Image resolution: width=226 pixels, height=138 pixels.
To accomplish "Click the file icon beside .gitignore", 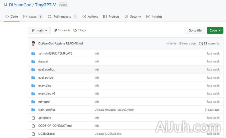I will (33, 118).
